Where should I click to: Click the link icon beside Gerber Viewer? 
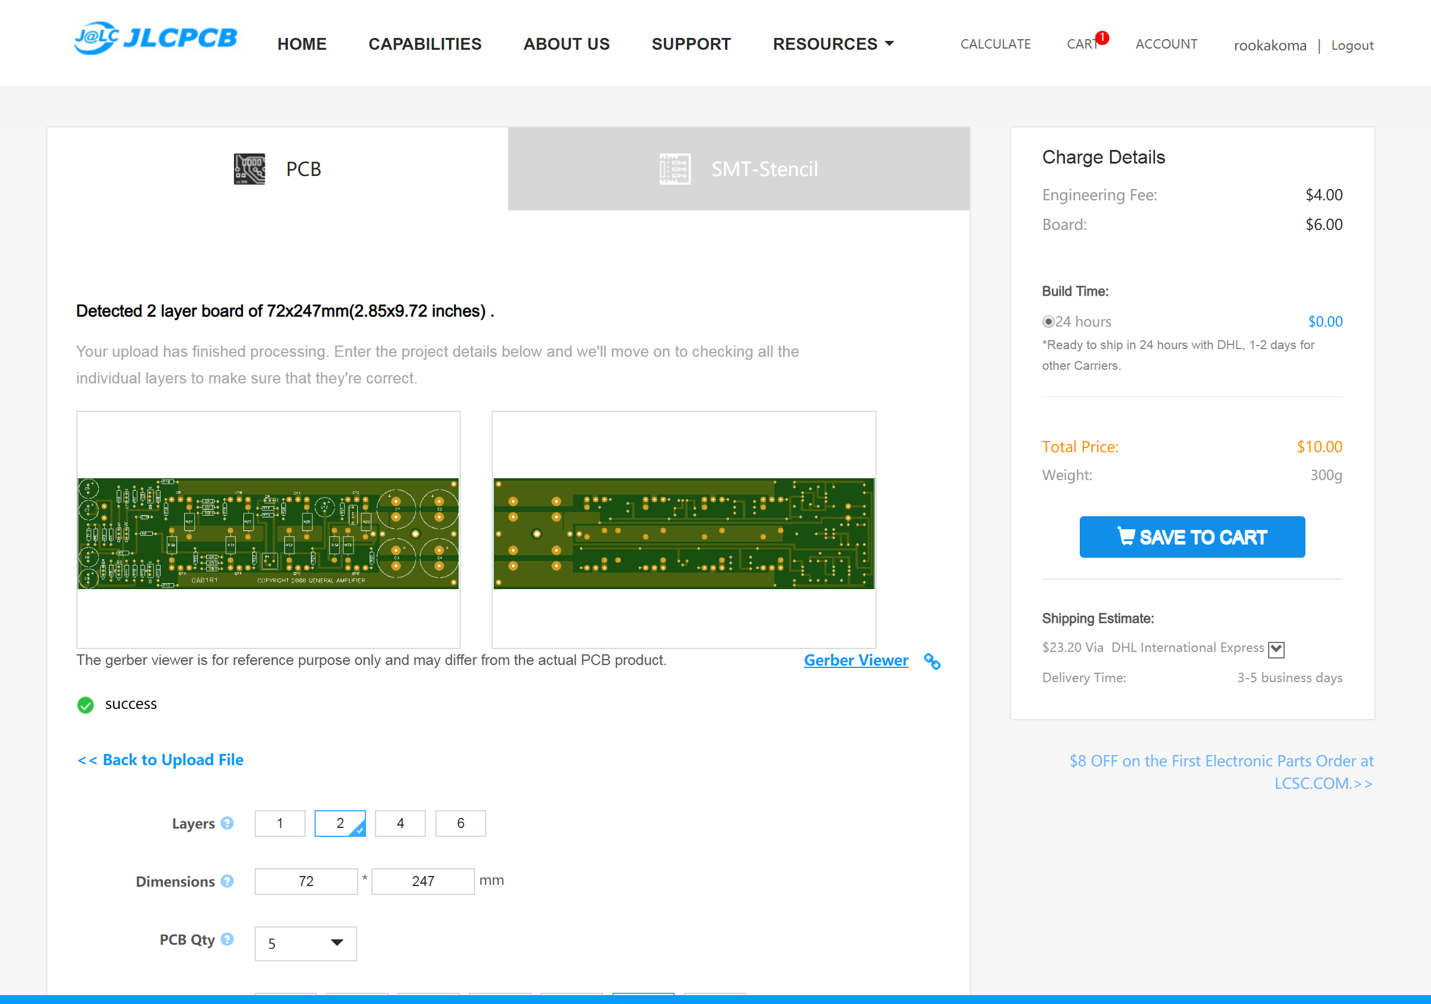pos(932,661)
